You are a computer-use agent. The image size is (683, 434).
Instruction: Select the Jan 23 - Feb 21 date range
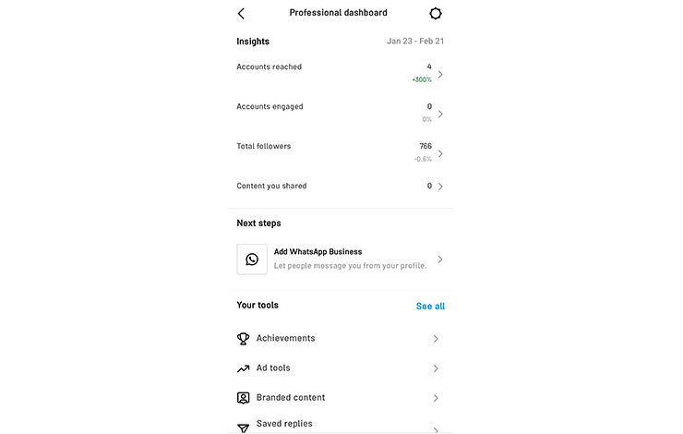pyautogui.click(x=415, y=42)
